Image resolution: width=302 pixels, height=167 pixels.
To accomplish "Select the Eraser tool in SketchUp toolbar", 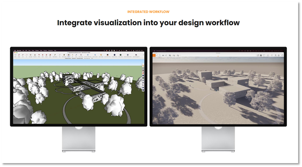I will pyautogui.click(x=19, y=55).
